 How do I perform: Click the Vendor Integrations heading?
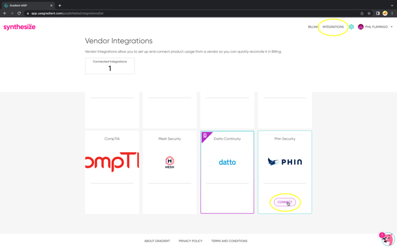(119, 41)
